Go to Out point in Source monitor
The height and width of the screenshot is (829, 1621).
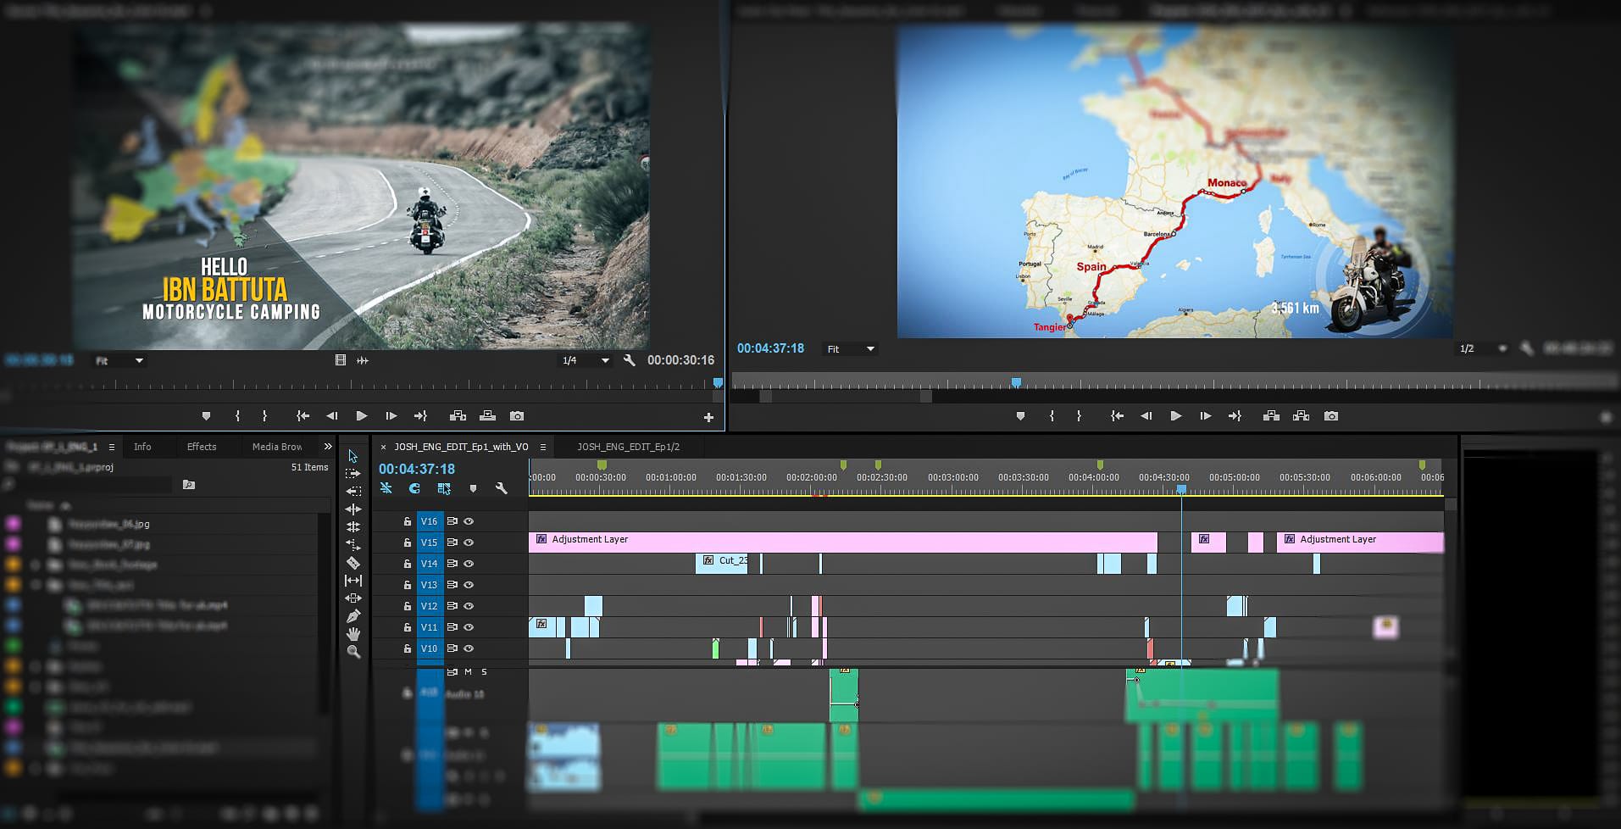click(x=420, y=416)
